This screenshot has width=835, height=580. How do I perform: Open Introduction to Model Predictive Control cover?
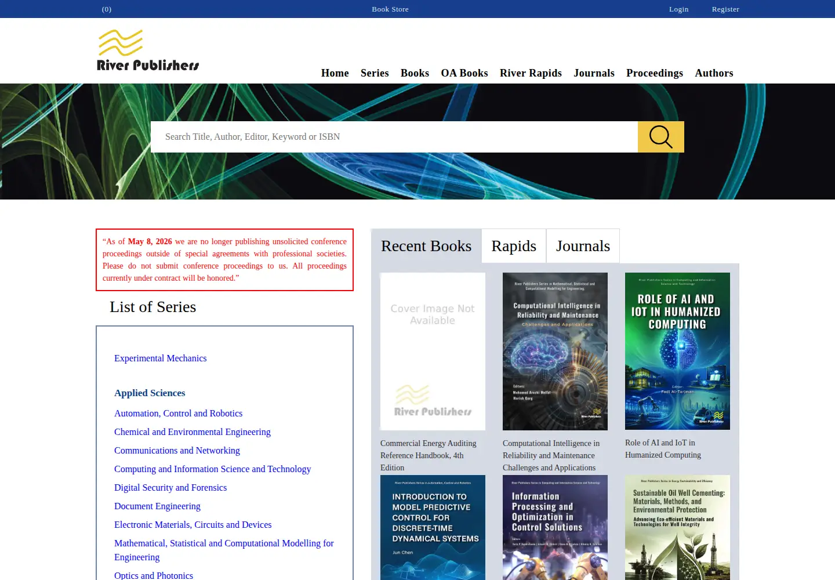[433, 527]
